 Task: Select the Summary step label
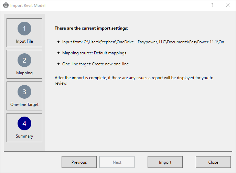(x=24, y=136)
